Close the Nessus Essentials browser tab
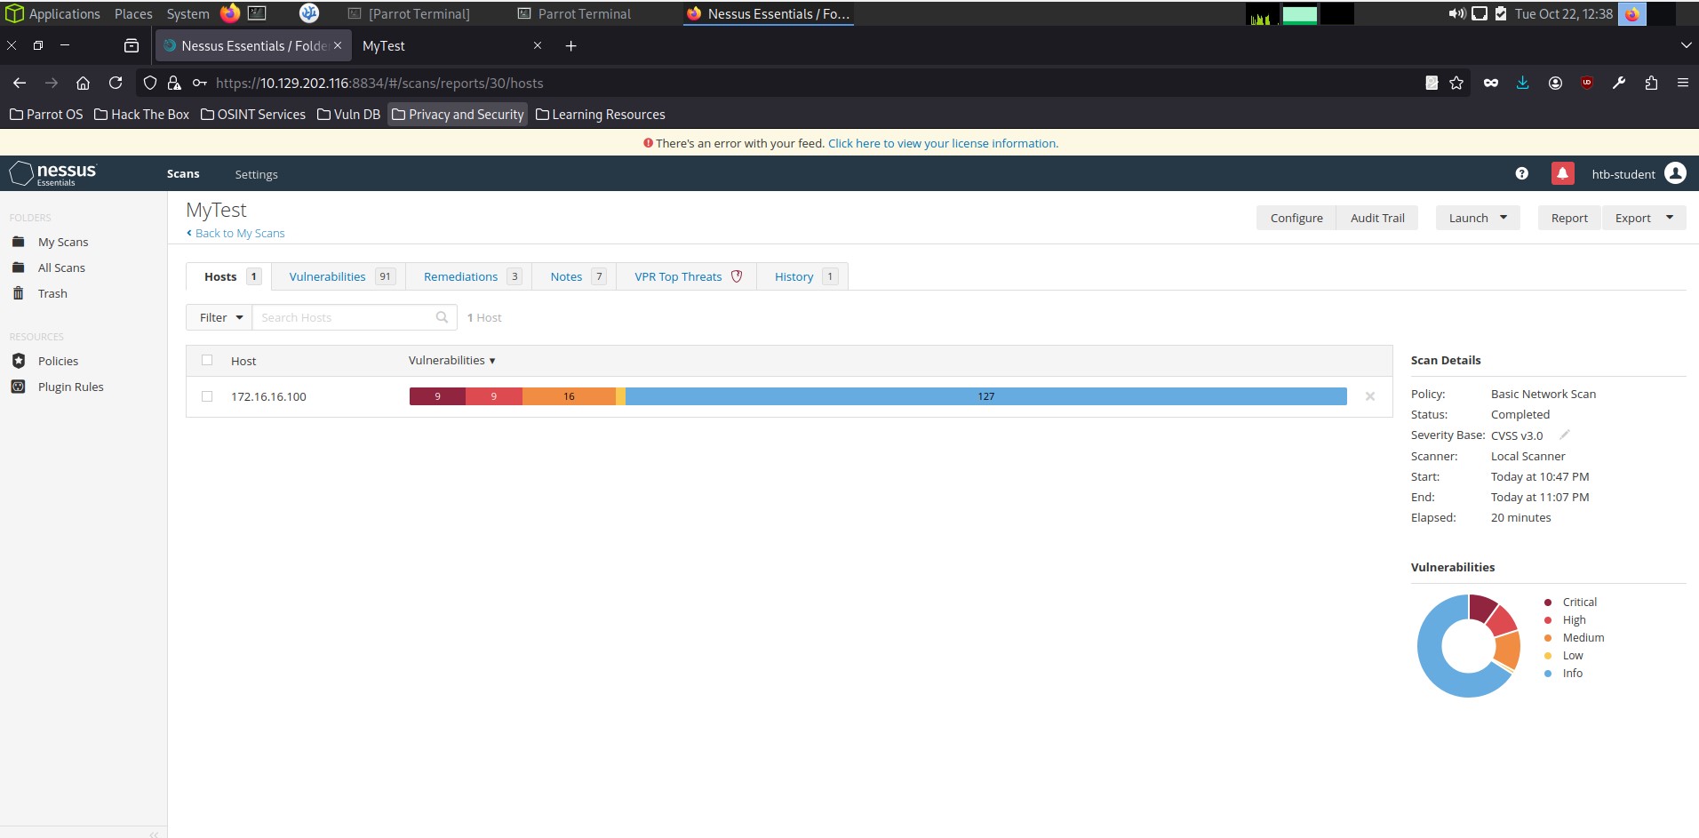This screenshot has width=1699, height=838. tap(338, 45)
